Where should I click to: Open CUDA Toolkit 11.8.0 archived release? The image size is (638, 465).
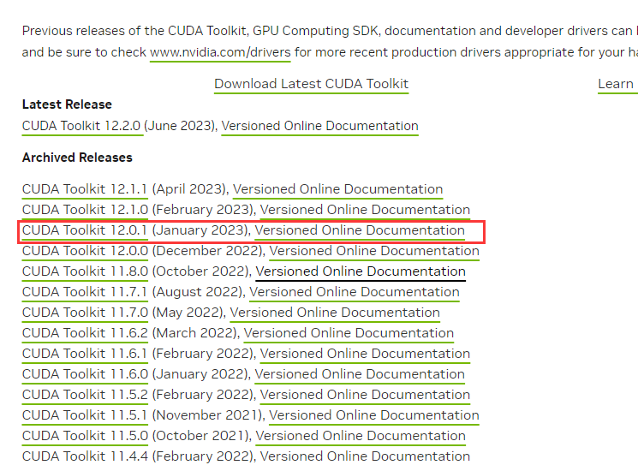coord(85,271)
